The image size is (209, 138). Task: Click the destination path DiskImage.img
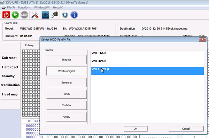tap(164, 29)
